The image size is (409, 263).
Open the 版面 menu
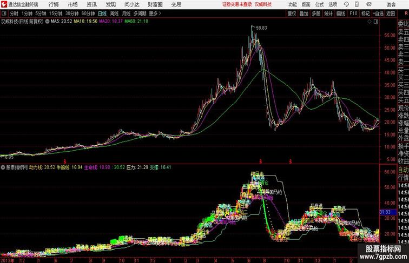[306, 4]
